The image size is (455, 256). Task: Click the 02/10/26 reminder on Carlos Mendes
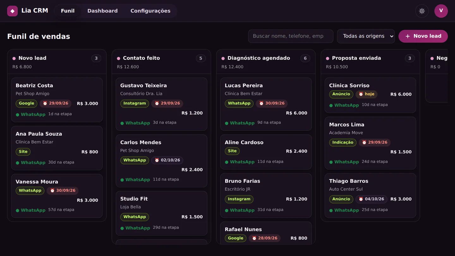(167, 160)
